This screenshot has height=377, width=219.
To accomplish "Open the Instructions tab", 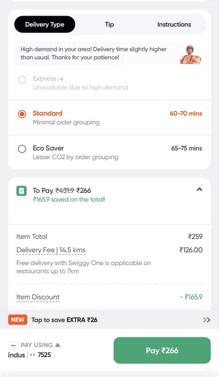I will coord(174,24).
